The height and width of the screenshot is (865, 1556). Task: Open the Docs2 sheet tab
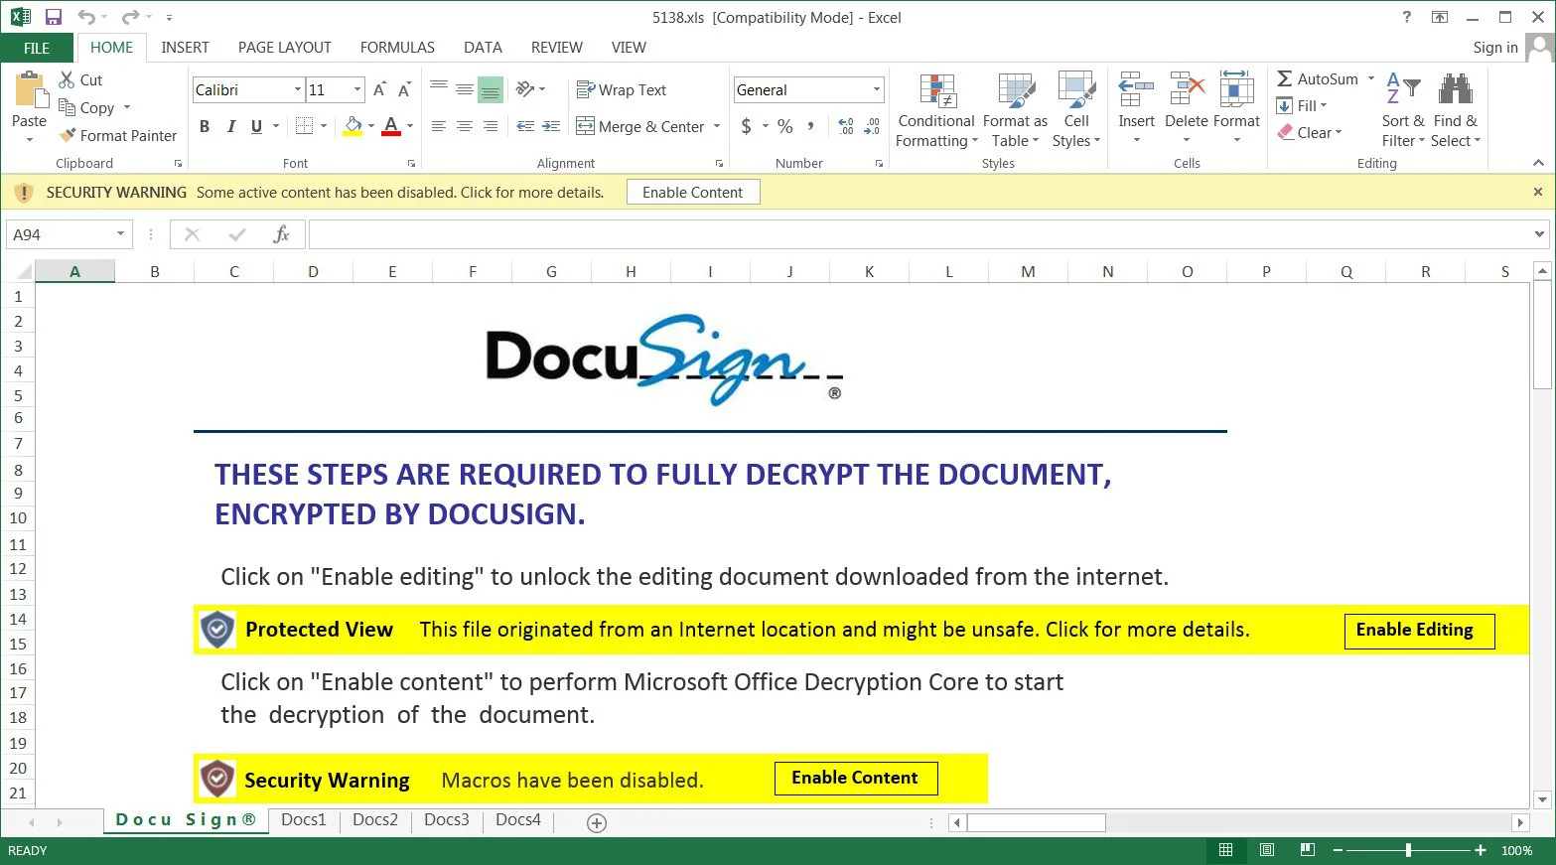click(375, 820)
